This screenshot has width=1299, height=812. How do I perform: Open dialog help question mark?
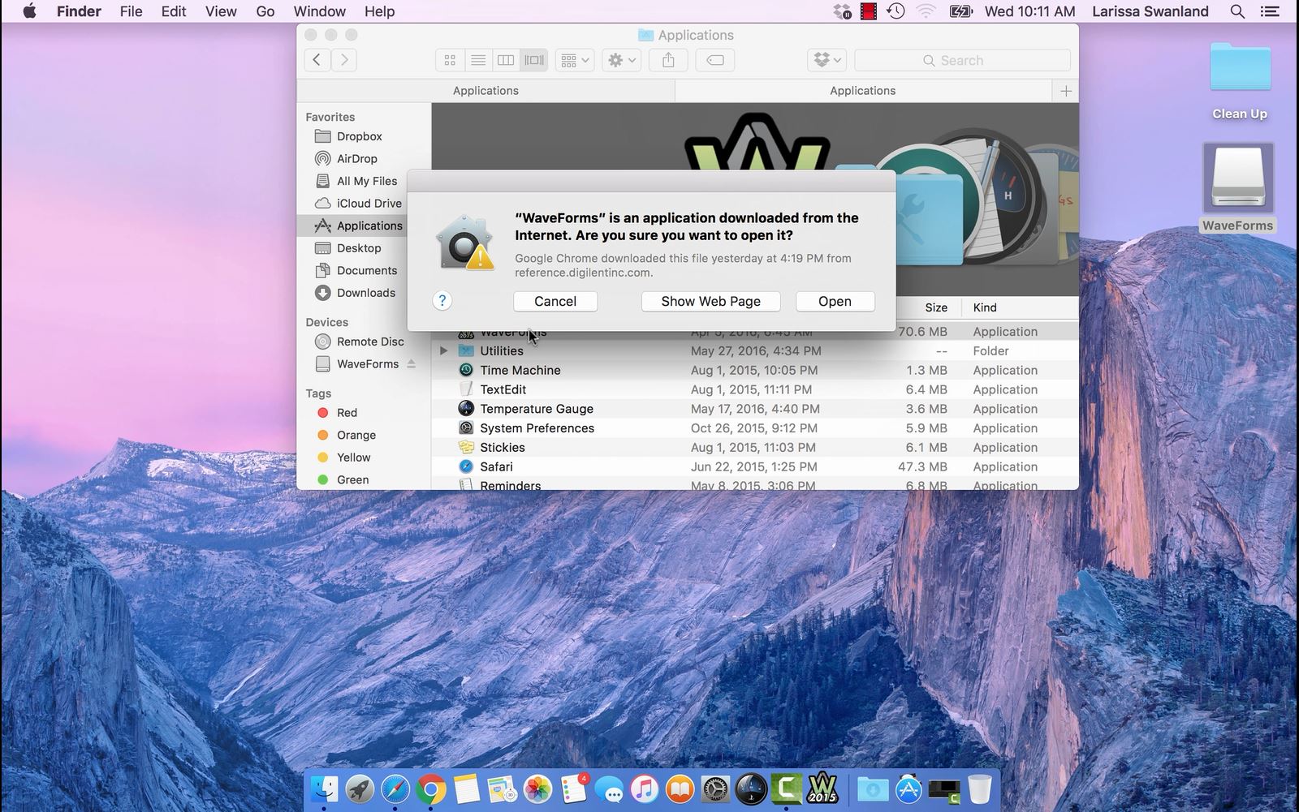coord(442,301)
